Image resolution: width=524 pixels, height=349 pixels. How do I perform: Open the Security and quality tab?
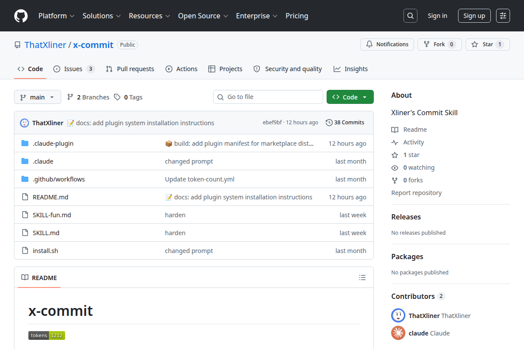[288, 69]
